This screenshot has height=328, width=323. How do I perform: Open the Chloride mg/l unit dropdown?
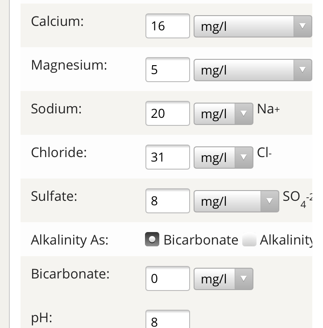(x=223, y=157)
